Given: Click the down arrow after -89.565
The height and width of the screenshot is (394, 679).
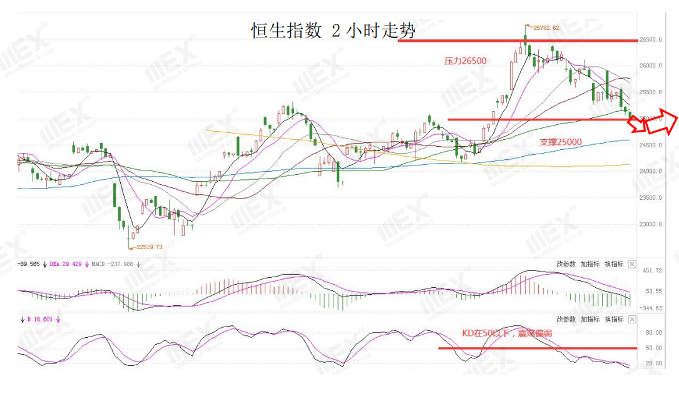Looking at the screenshot, I should pyautogui.click(x=44, y=264).
